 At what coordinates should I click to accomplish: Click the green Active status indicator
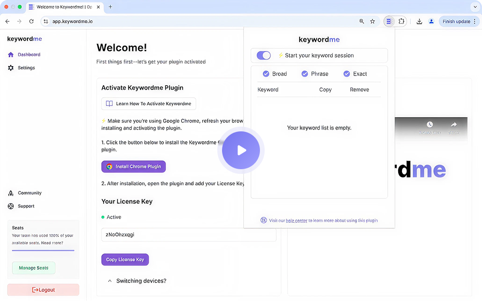click(103, 217)
